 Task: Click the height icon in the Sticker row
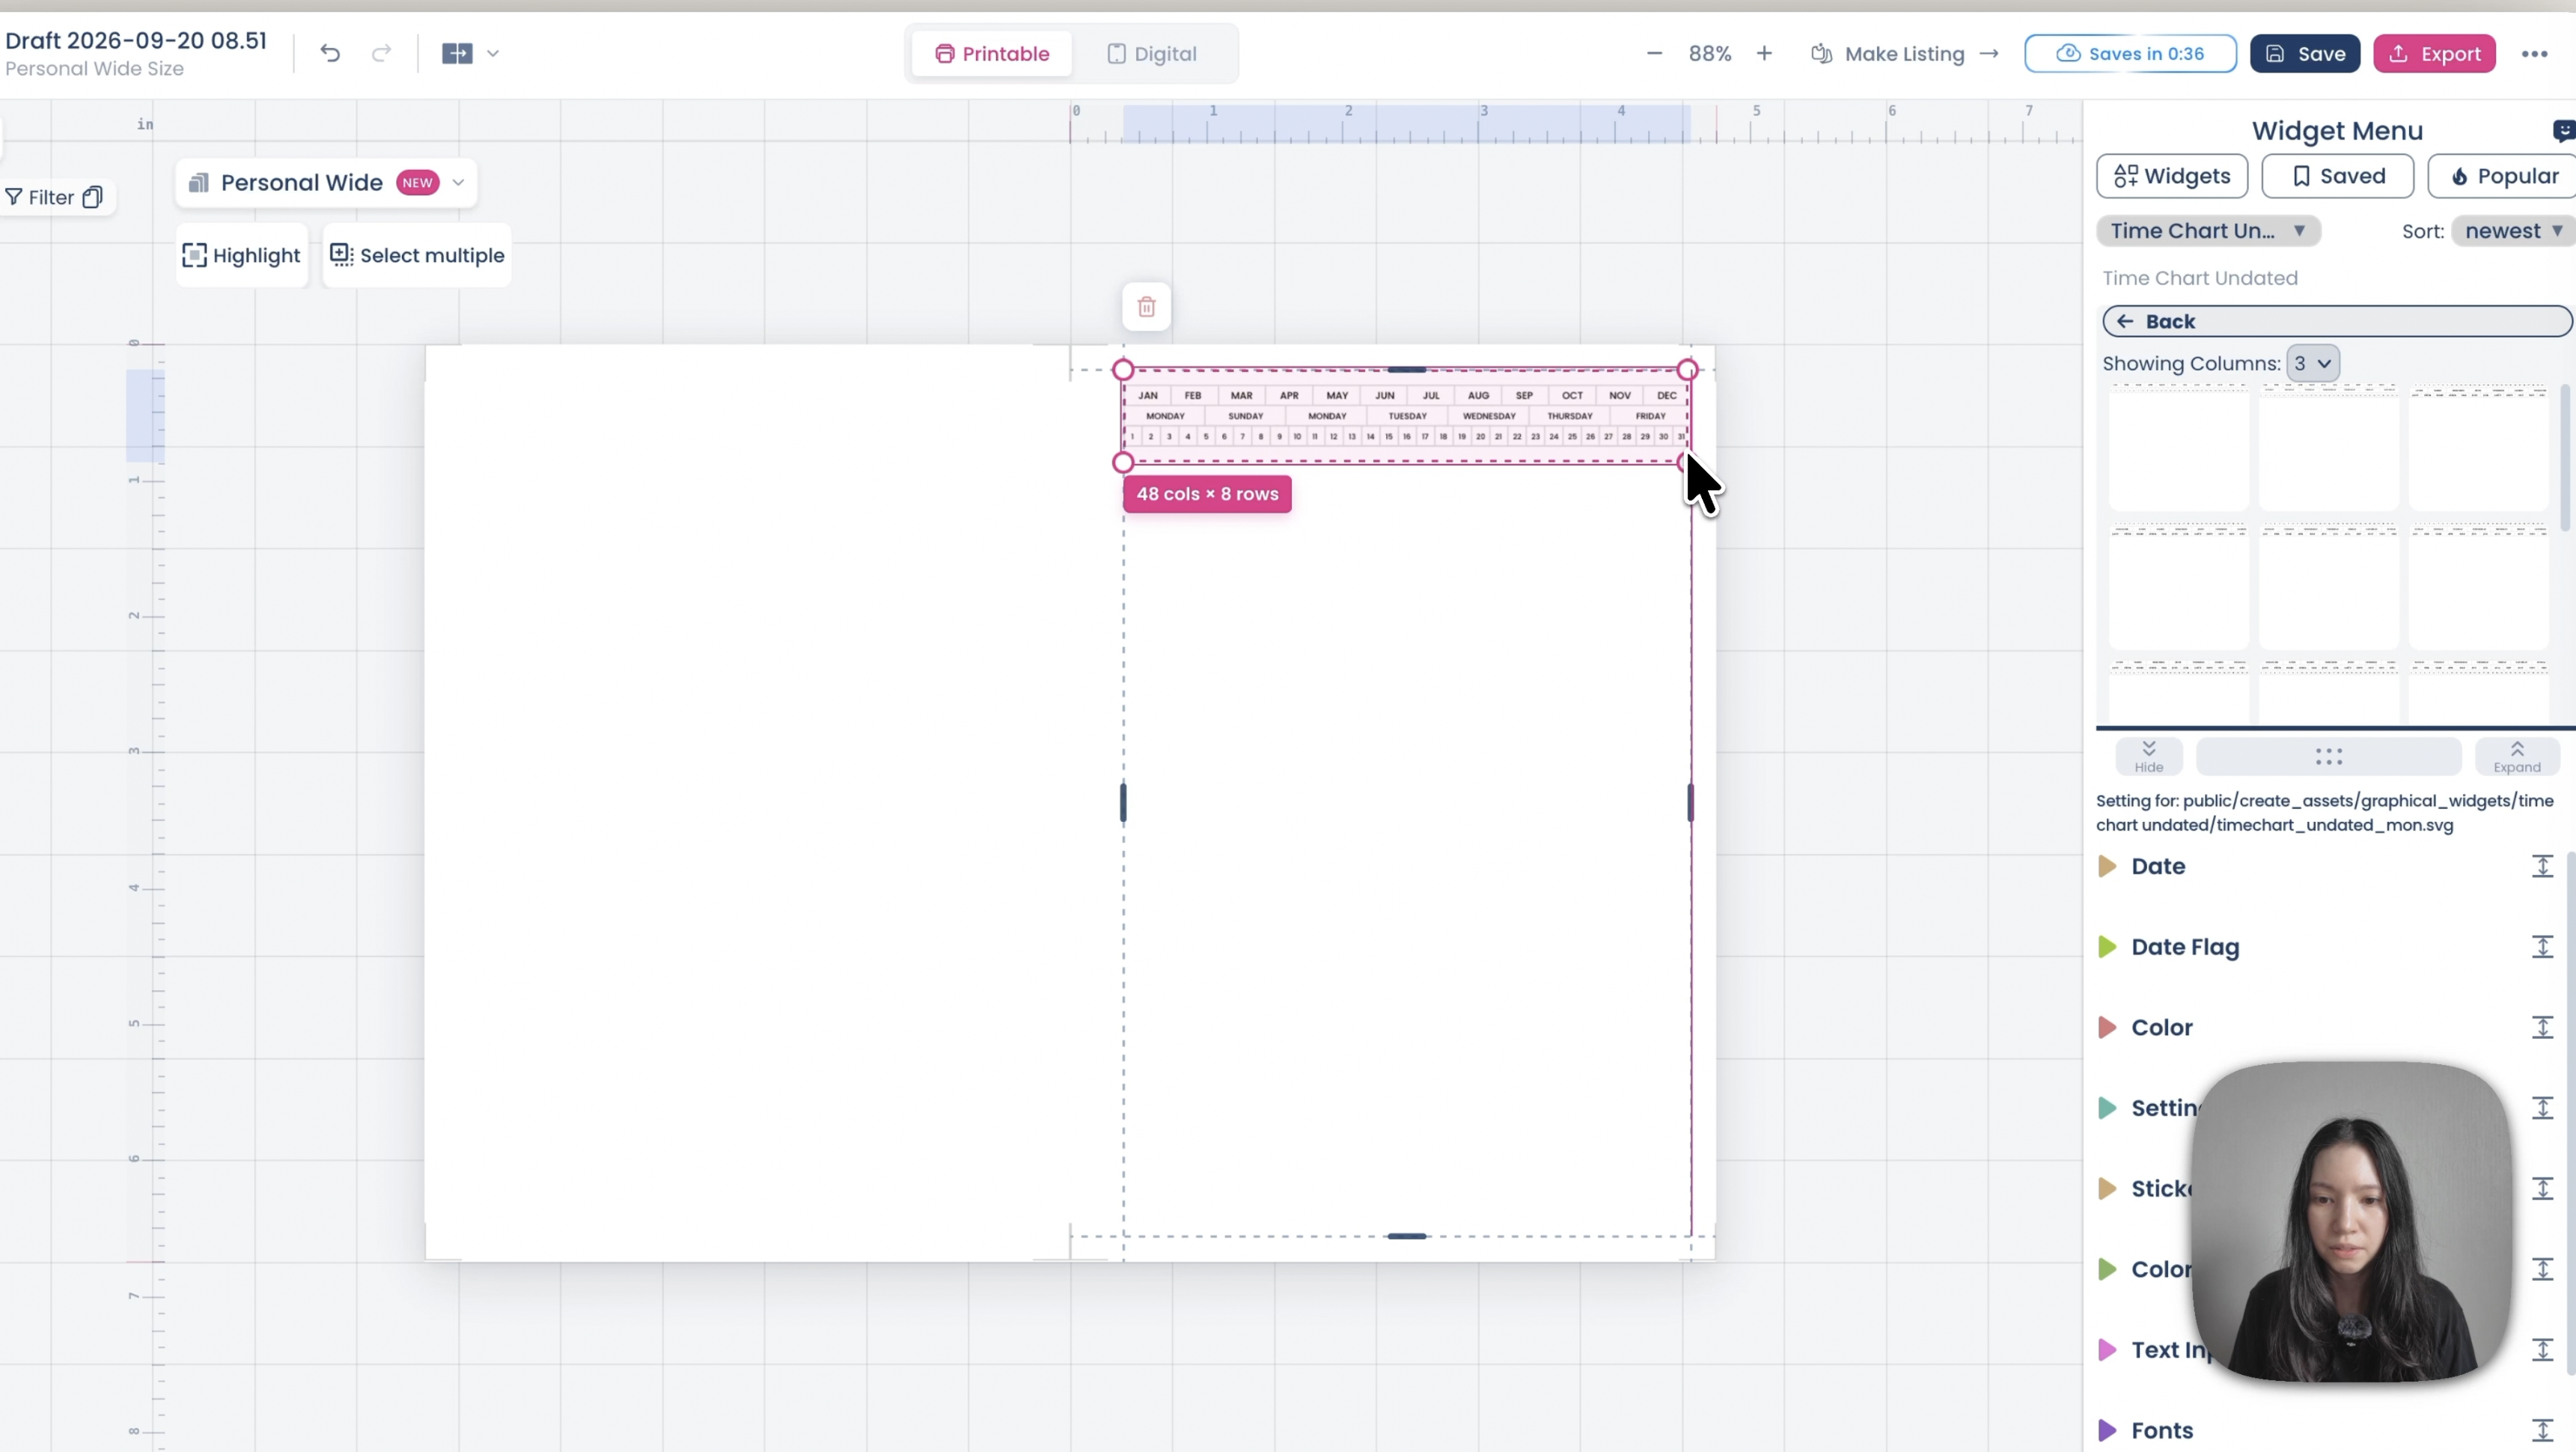[x=2542, y=1189]
